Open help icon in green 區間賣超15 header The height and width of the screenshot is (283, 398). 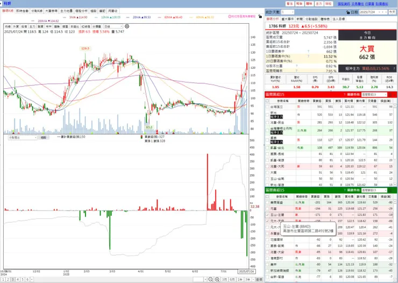[x=344, y=190]
